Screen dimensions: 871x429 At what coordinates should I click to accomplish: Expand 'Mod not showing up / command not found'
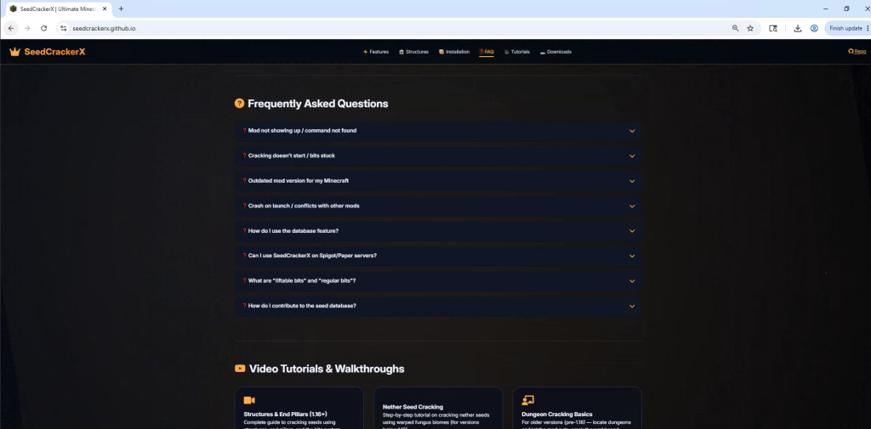[x=438, y=131]
